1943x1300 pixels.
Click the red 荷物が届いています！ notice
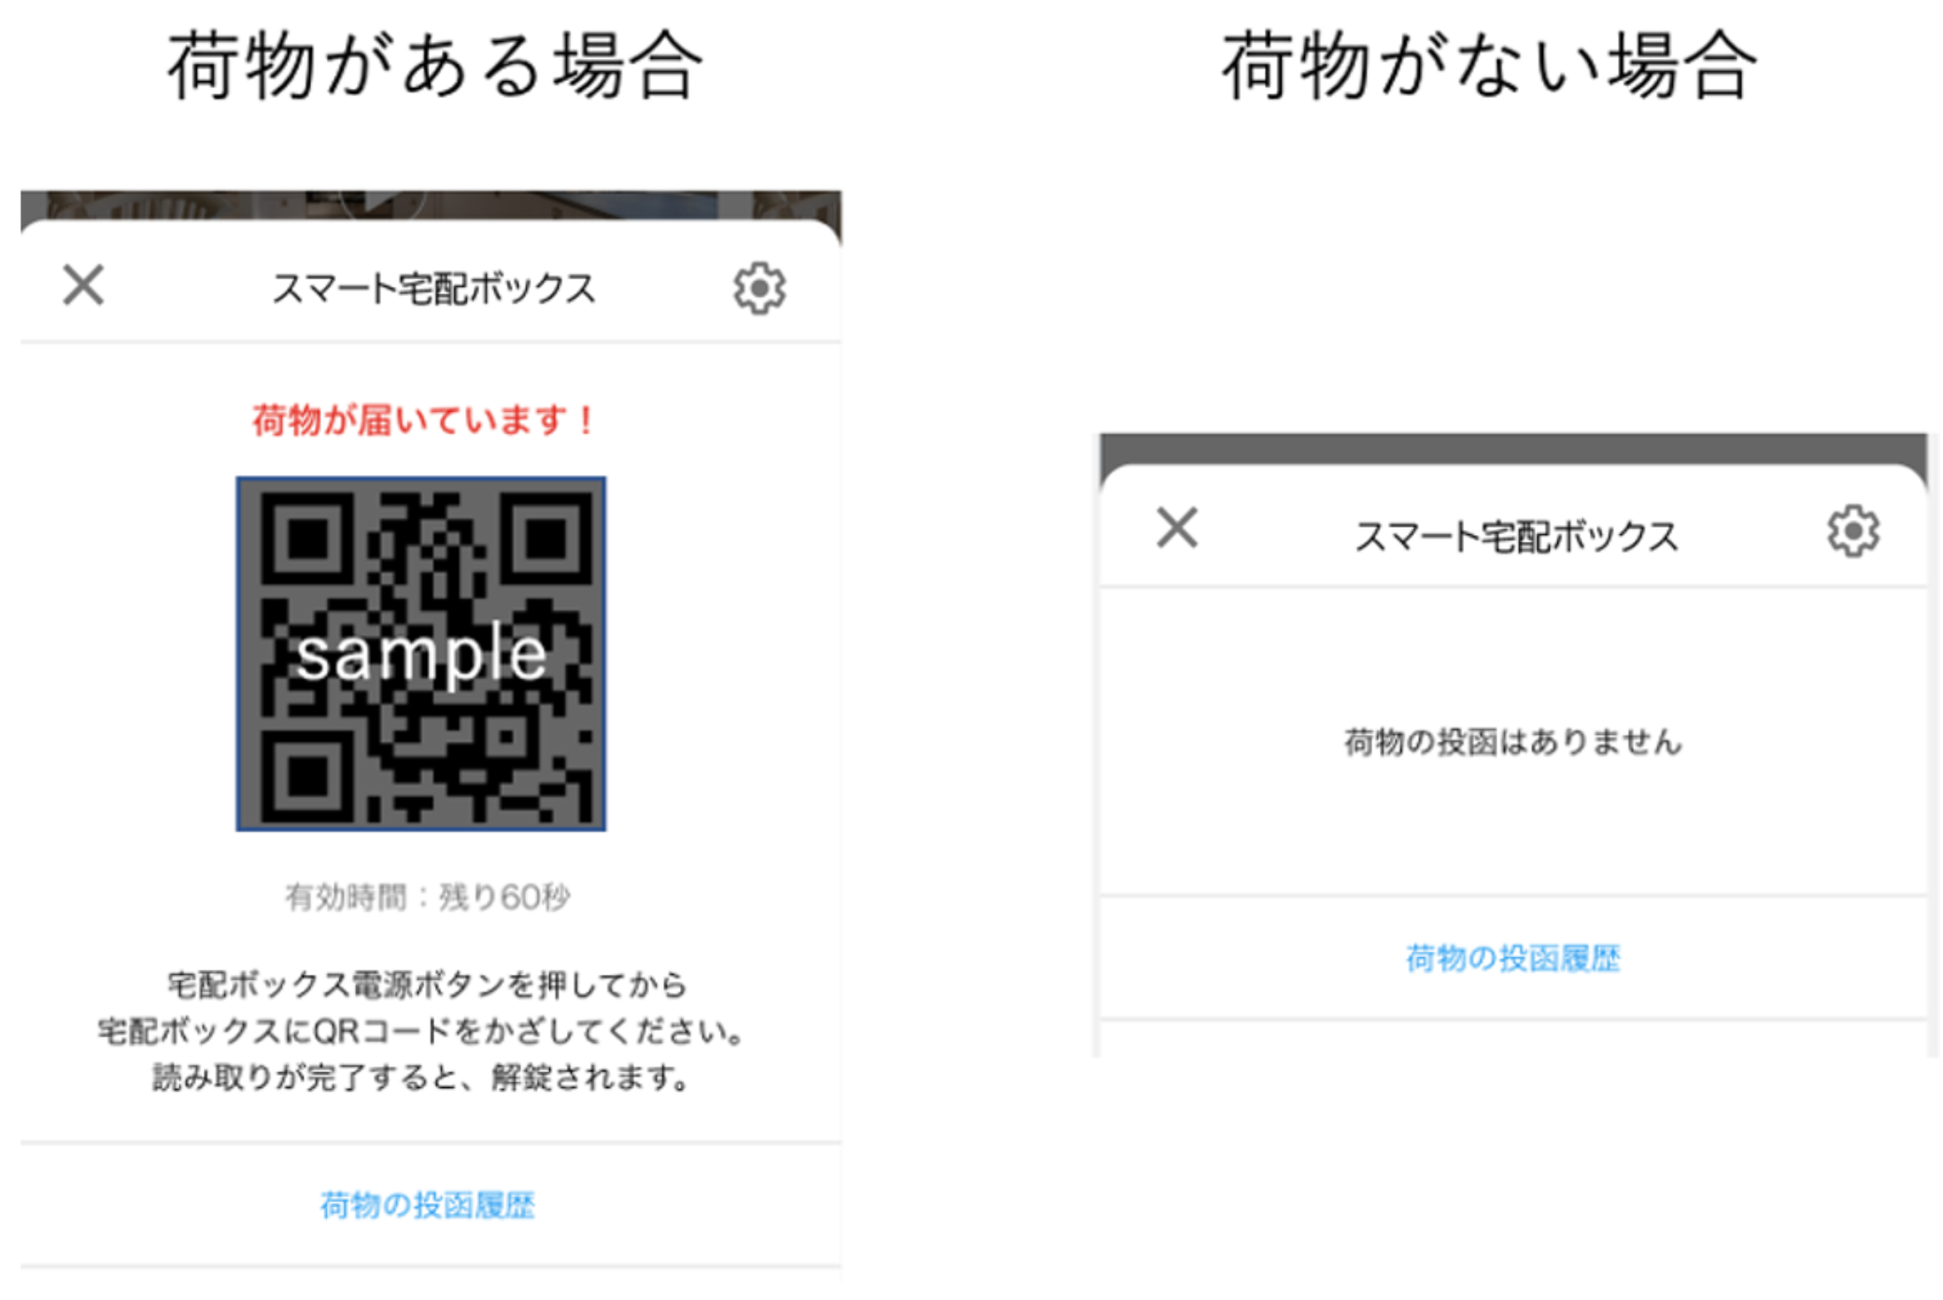point(423,420)
